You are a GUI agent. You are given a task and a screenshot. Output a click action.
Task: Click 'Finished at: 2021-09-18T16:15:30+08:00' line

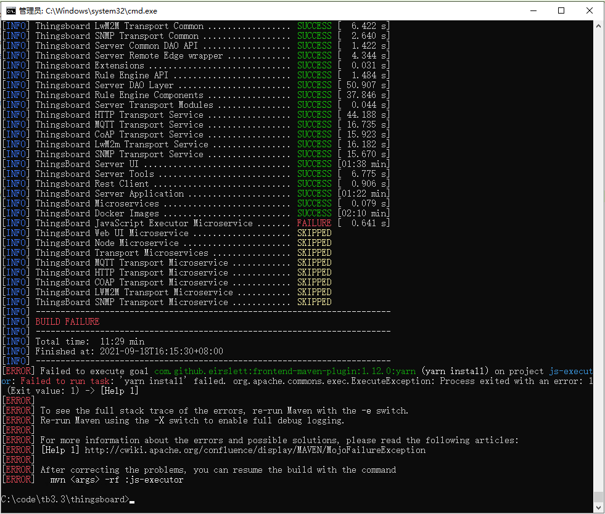130,351
